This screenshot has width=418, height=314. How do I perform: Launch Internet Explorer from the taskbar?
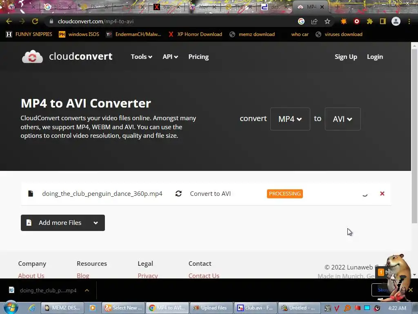click(x=32, y=308)
